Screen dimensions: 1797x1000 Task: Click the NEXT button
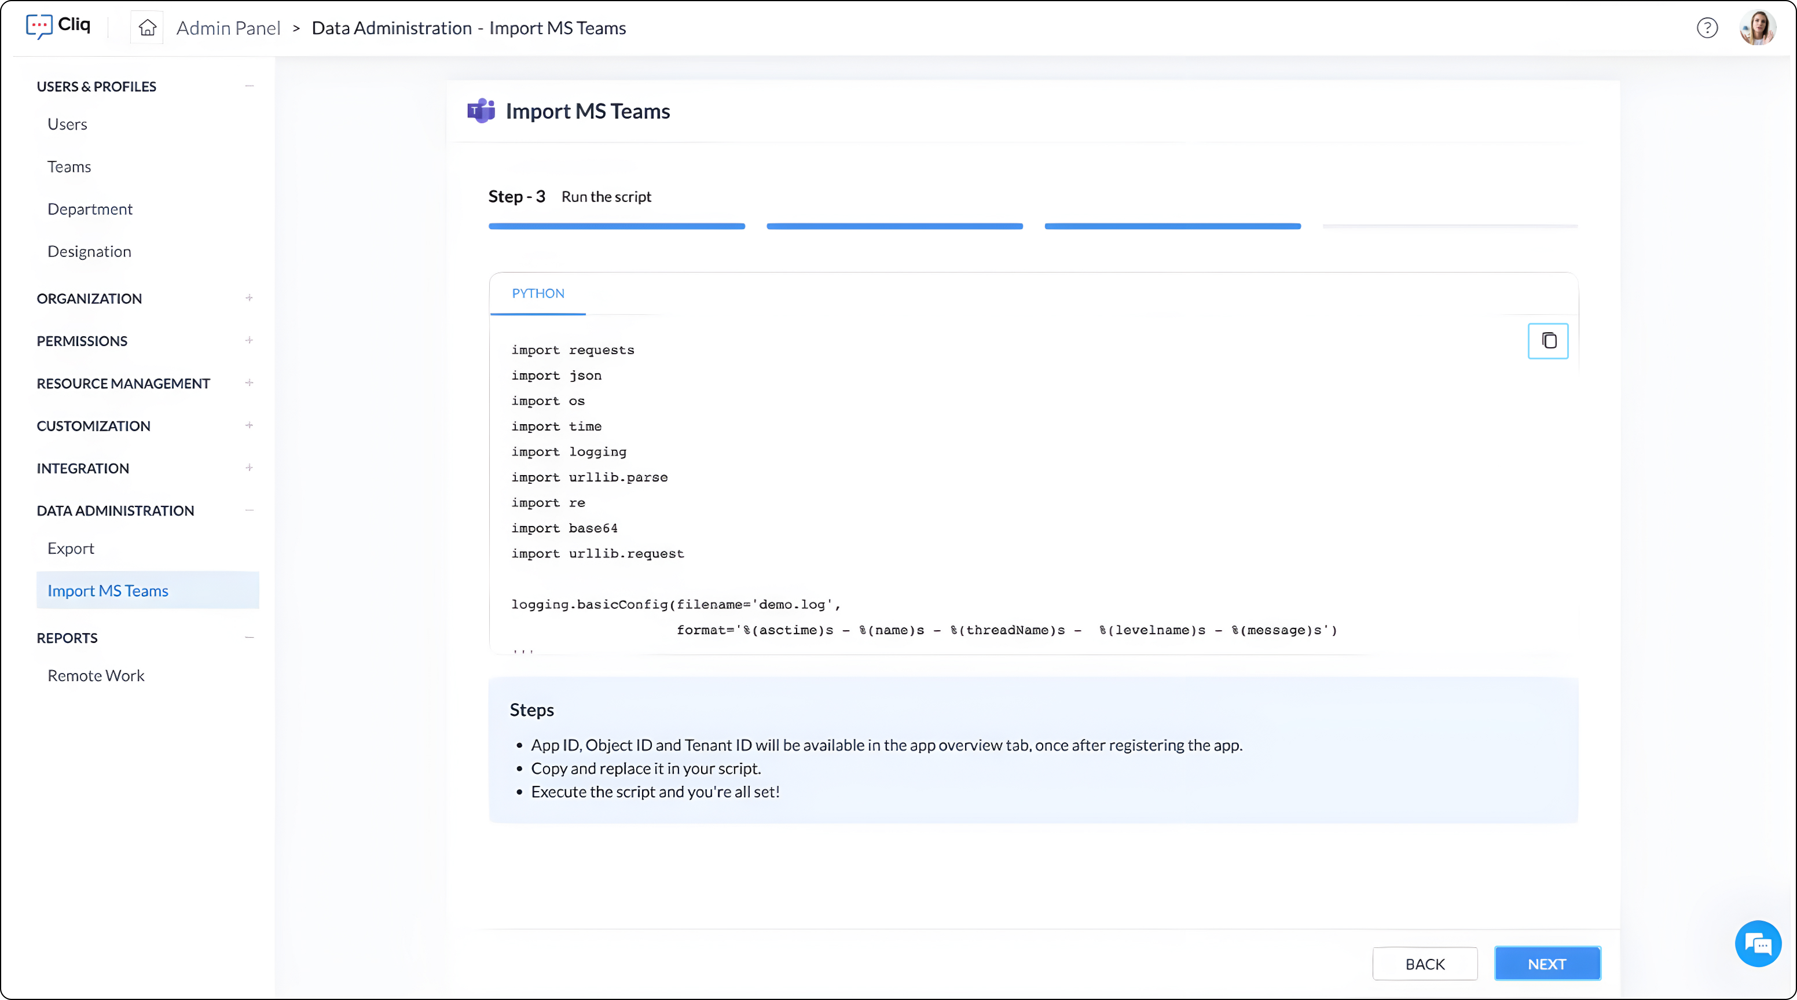tap(1547, 964)
